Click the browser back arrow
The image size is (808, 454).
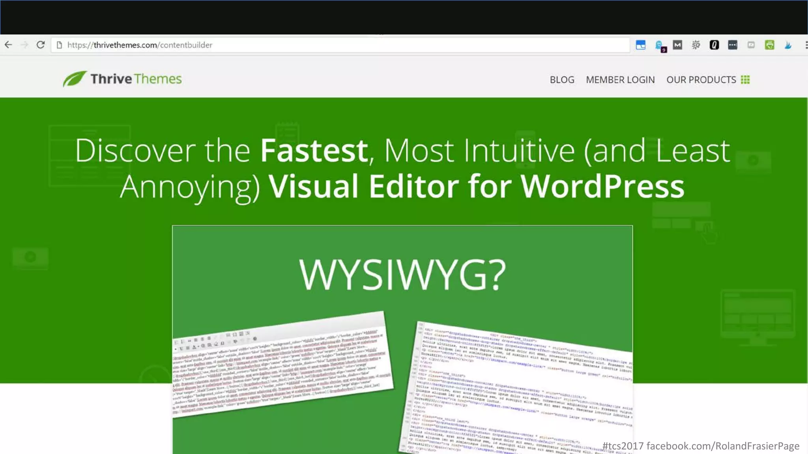click(x=8, y=45)
